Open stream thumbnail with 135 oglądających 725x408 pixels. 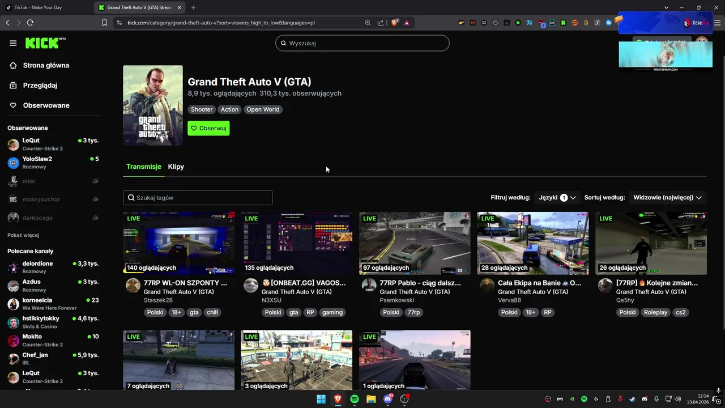click(x=297, y=243)
